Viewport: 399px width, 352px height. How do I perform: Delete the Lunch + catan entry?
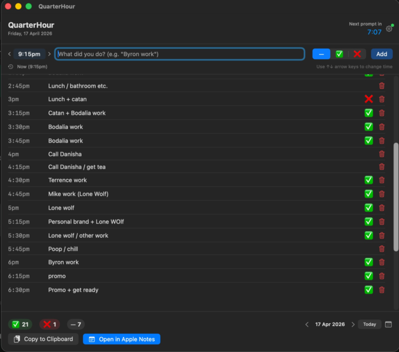pyautogui.click(x=382, y=99)
